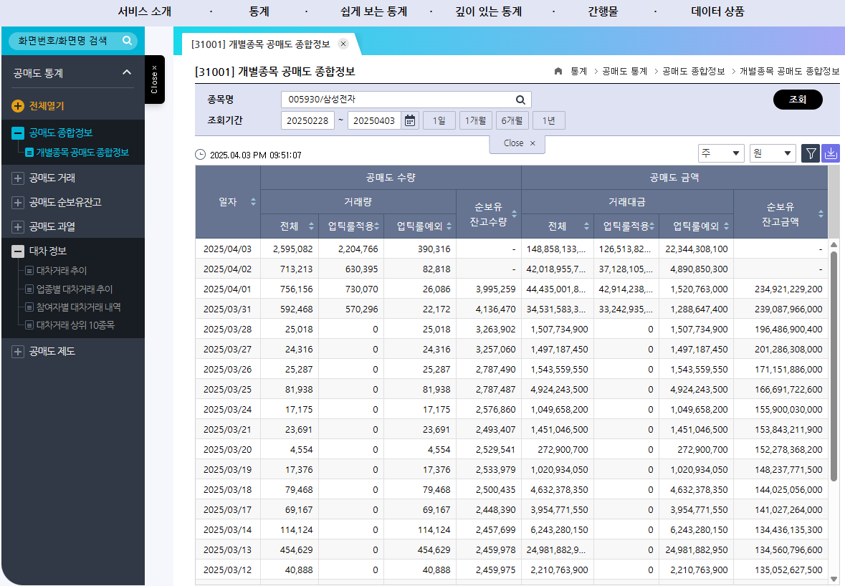Click the 화면번호/화면명 검색 field

(73, 40)
